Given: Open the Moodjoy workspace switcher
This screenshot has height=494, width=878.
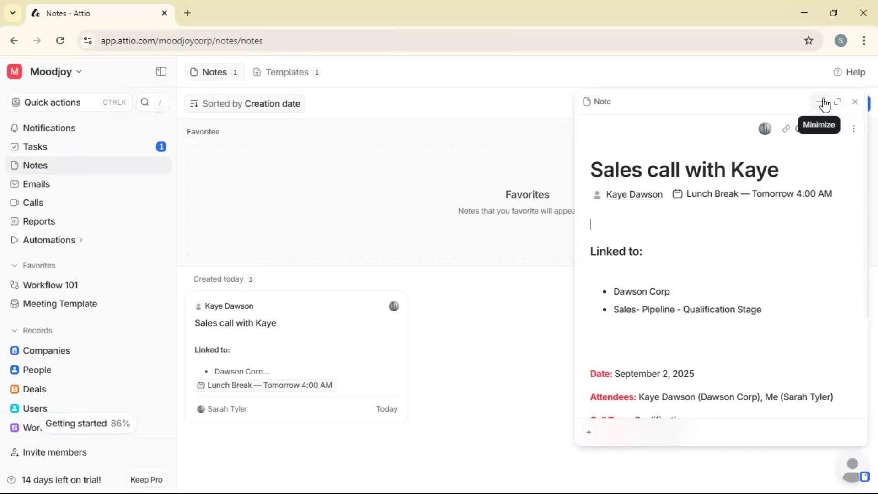Looking at the screenshot, I should click(x=51, y=71).
